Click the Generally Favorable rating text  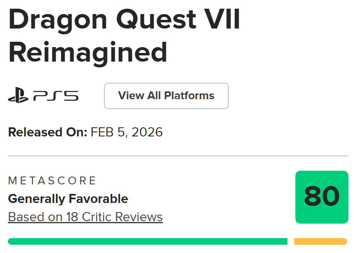point(68,199)
